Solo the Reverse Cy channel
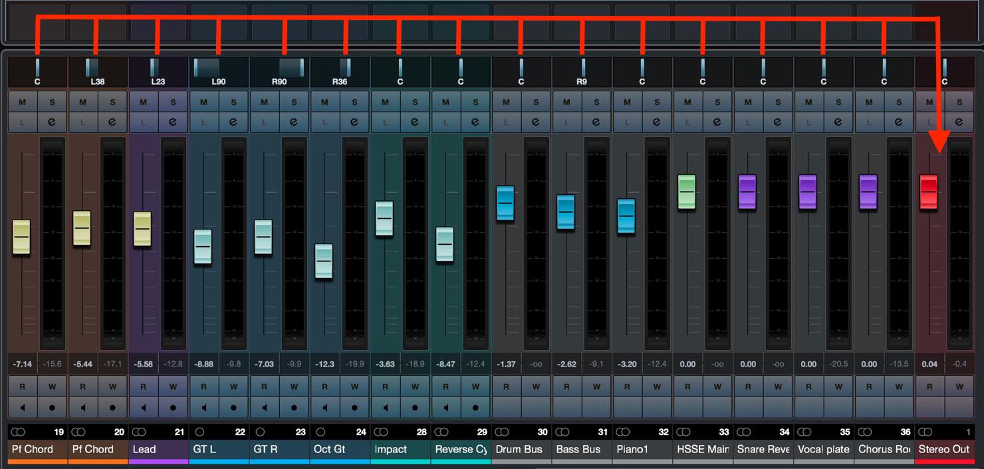This screenshot has height=469, width=984. (x=475, y=102)
